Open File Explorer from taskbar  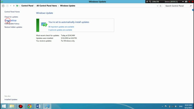click(12, 106)
